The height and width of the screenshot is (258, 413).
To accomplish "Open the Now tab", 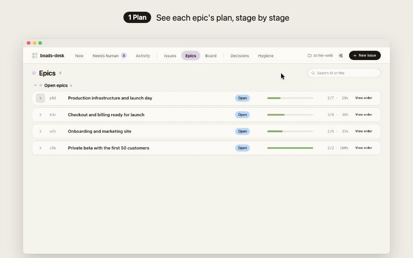I will coord(79,56).
